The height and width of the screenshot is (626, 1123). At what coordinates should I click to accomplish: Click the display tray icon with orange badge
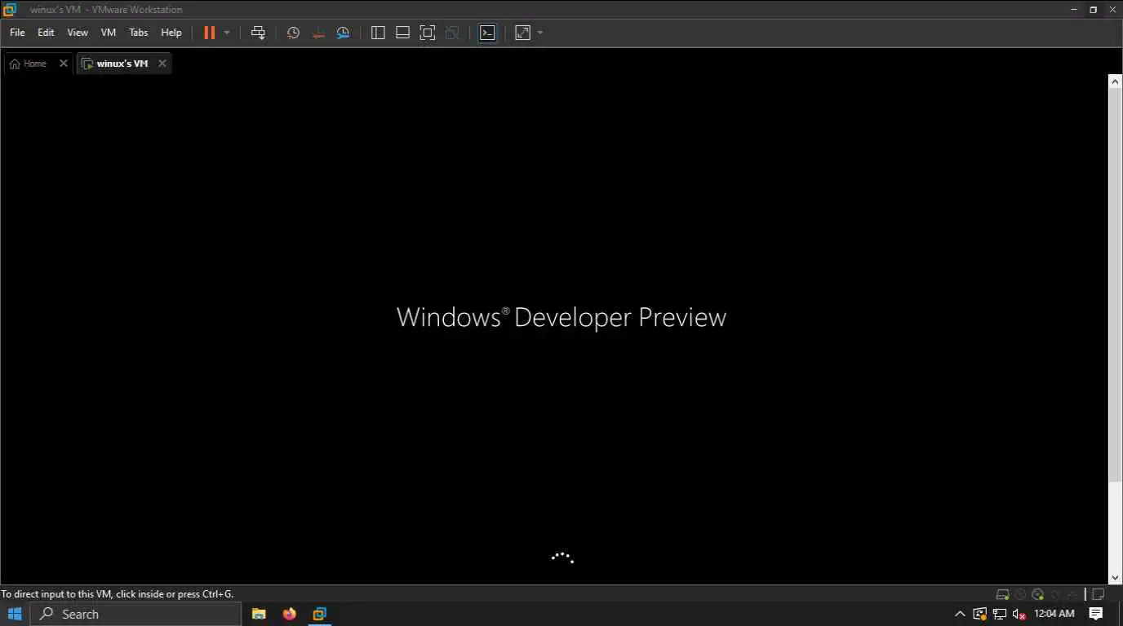pyautogui.click(x=980, y=614)
